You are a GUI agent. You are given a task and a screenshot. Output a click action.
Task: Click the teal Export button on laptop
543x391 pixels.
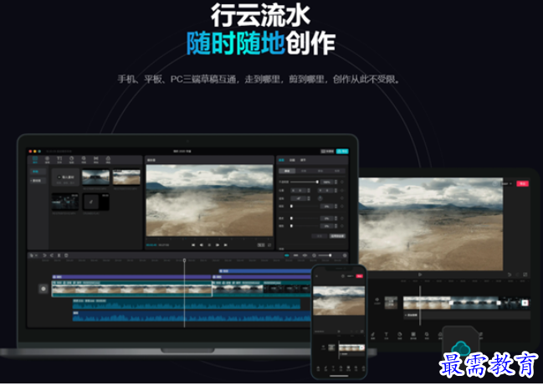[342, 152]
